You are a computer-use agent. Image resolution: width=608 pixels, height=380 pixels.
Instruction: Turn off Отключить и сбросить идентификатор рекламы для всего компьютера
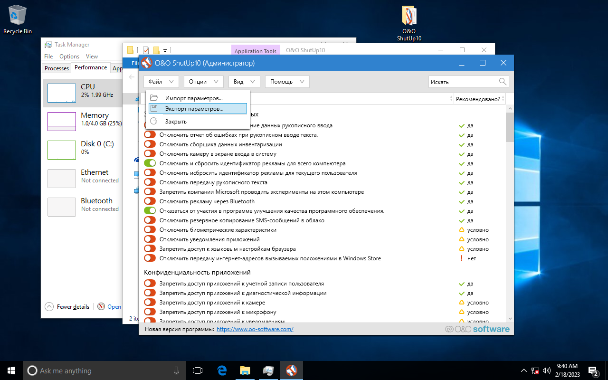coord(150,163)
